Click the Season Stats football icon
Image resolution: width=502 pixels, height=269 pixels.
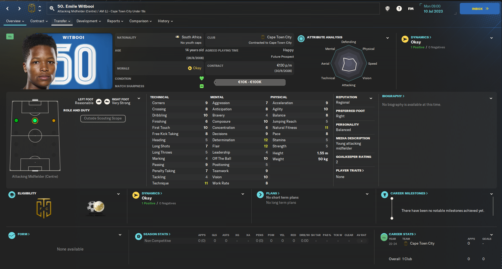(138, 236)
